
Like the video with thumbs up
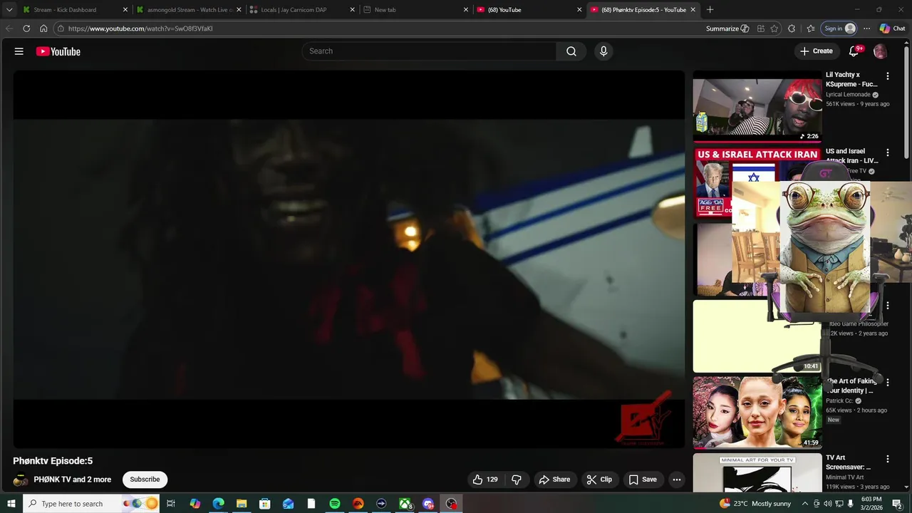point(486,480)
